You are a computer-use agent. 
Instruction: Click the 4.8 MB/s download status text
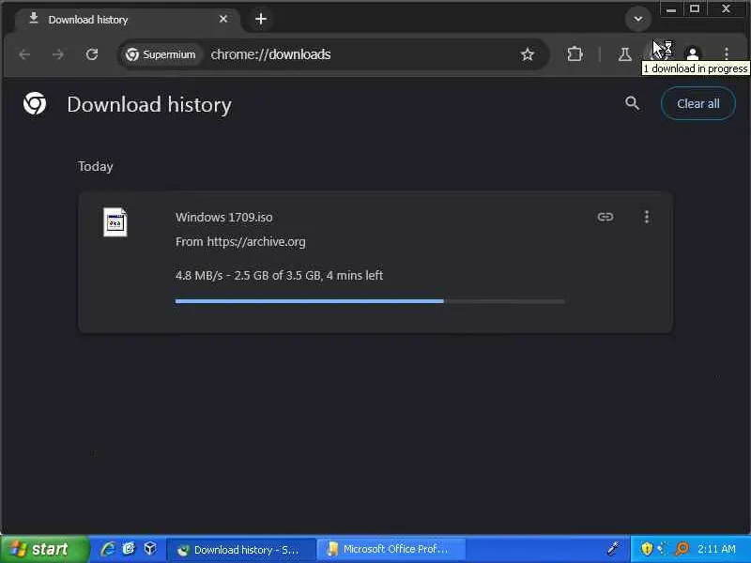coord(279,275)
